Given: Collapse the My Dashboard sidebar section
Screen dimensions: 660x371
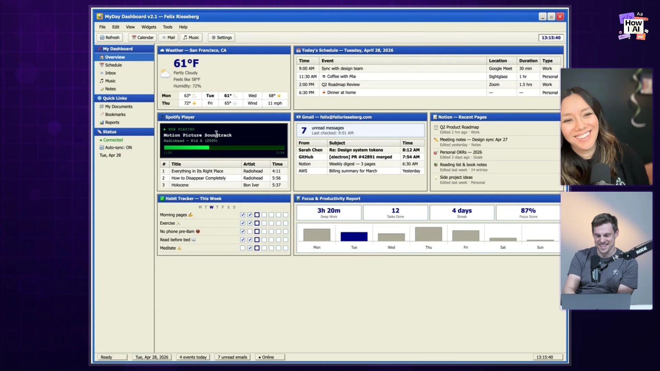Looking at the screenshot, I should point(124,49).
